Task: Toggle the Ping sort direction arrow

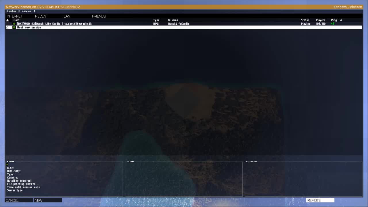Action: coord(341,20)
